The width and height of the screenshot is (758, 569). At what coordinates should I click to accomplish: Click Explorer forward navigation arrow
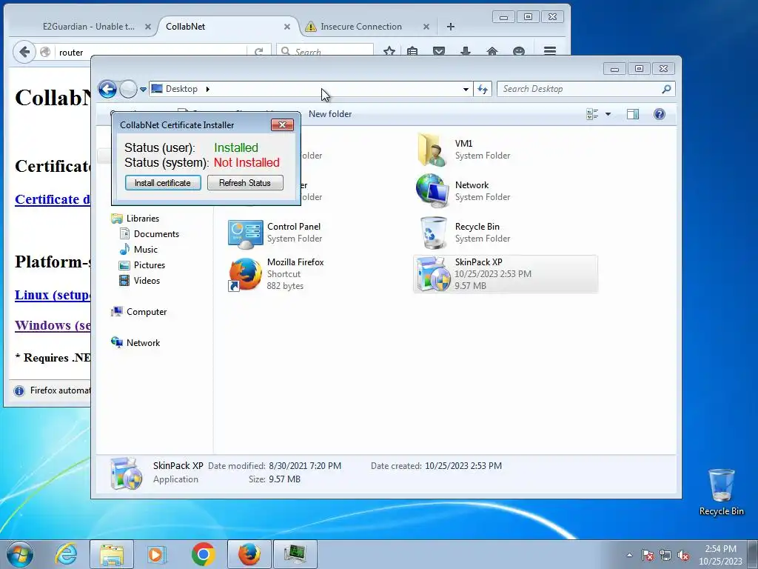click(x=128, y=89)
